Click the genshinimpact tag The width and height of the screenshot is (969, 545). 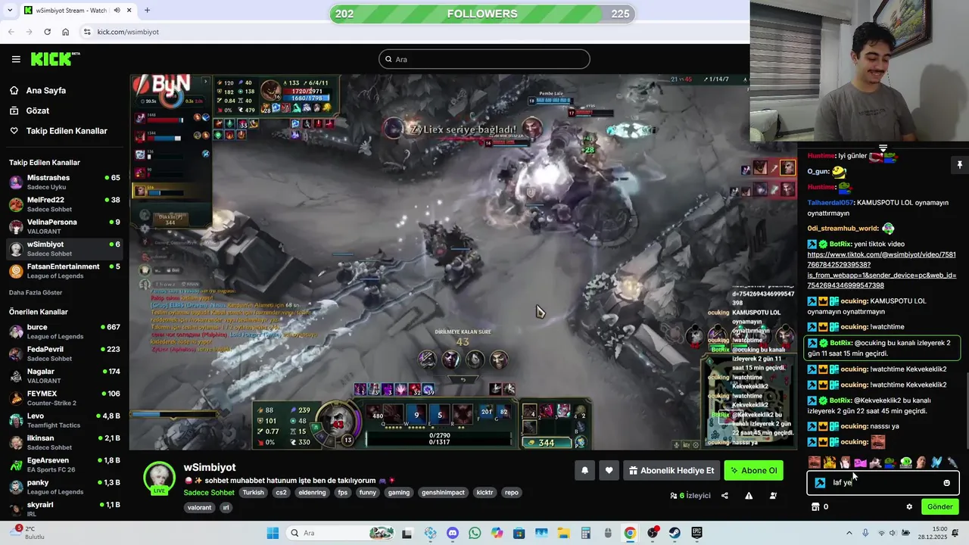(444, 492)
